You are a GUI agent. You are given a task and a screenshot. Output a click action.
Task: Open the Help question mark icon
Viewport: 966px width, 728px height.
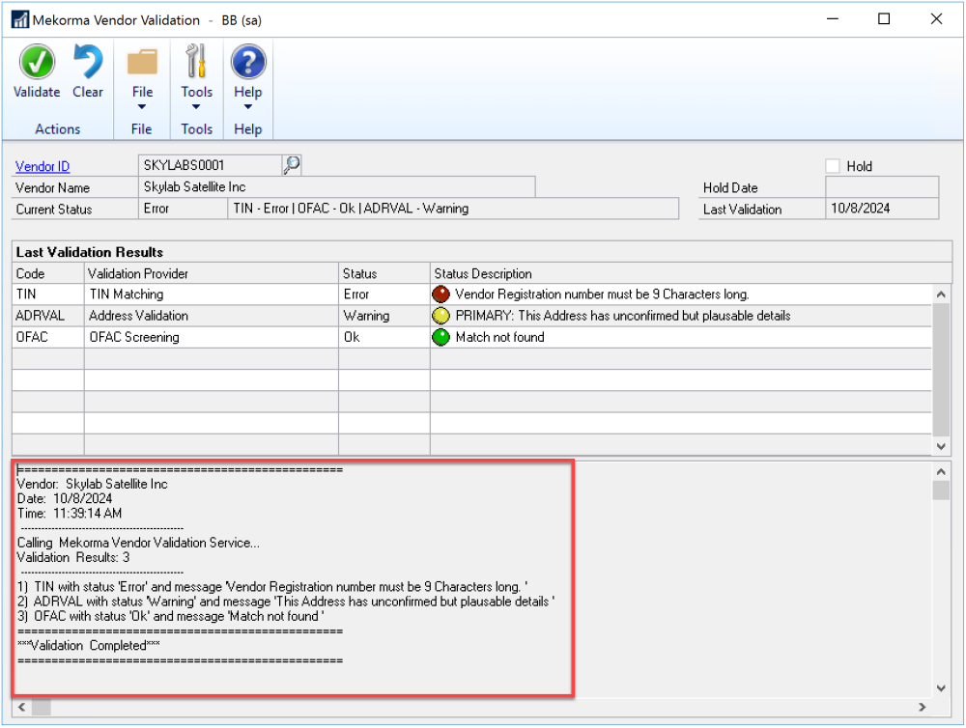248,62
